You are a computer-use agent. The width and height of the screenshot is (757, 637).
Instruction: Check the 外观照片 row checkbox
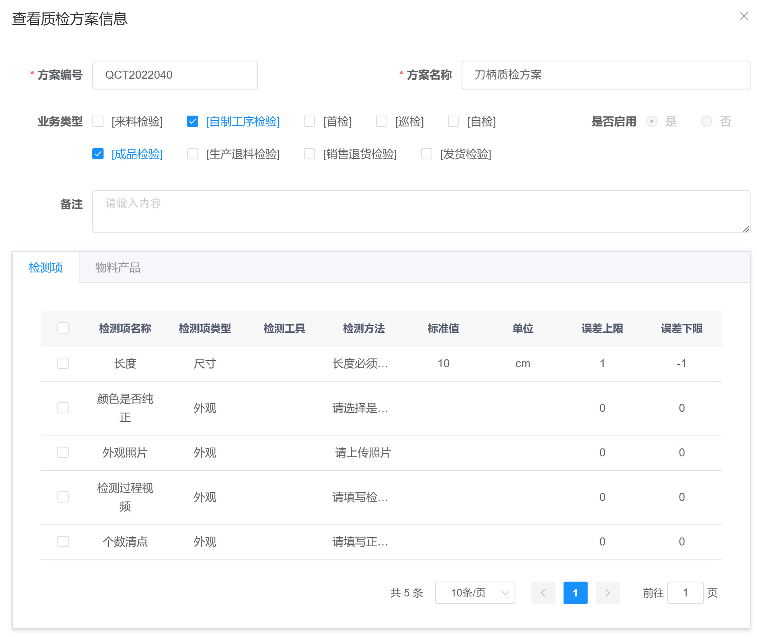[63, 452]
